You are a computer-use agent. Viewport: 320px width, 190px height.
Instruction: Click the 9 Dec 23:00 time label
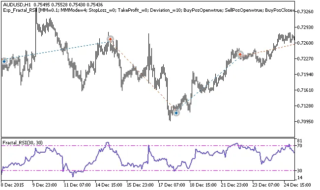tap(45, 185)
